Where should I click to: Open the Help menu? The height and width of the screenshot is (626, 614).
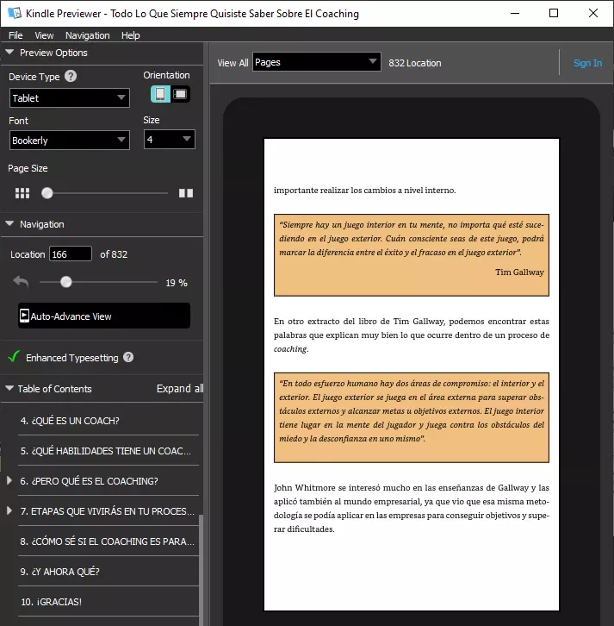130,35
